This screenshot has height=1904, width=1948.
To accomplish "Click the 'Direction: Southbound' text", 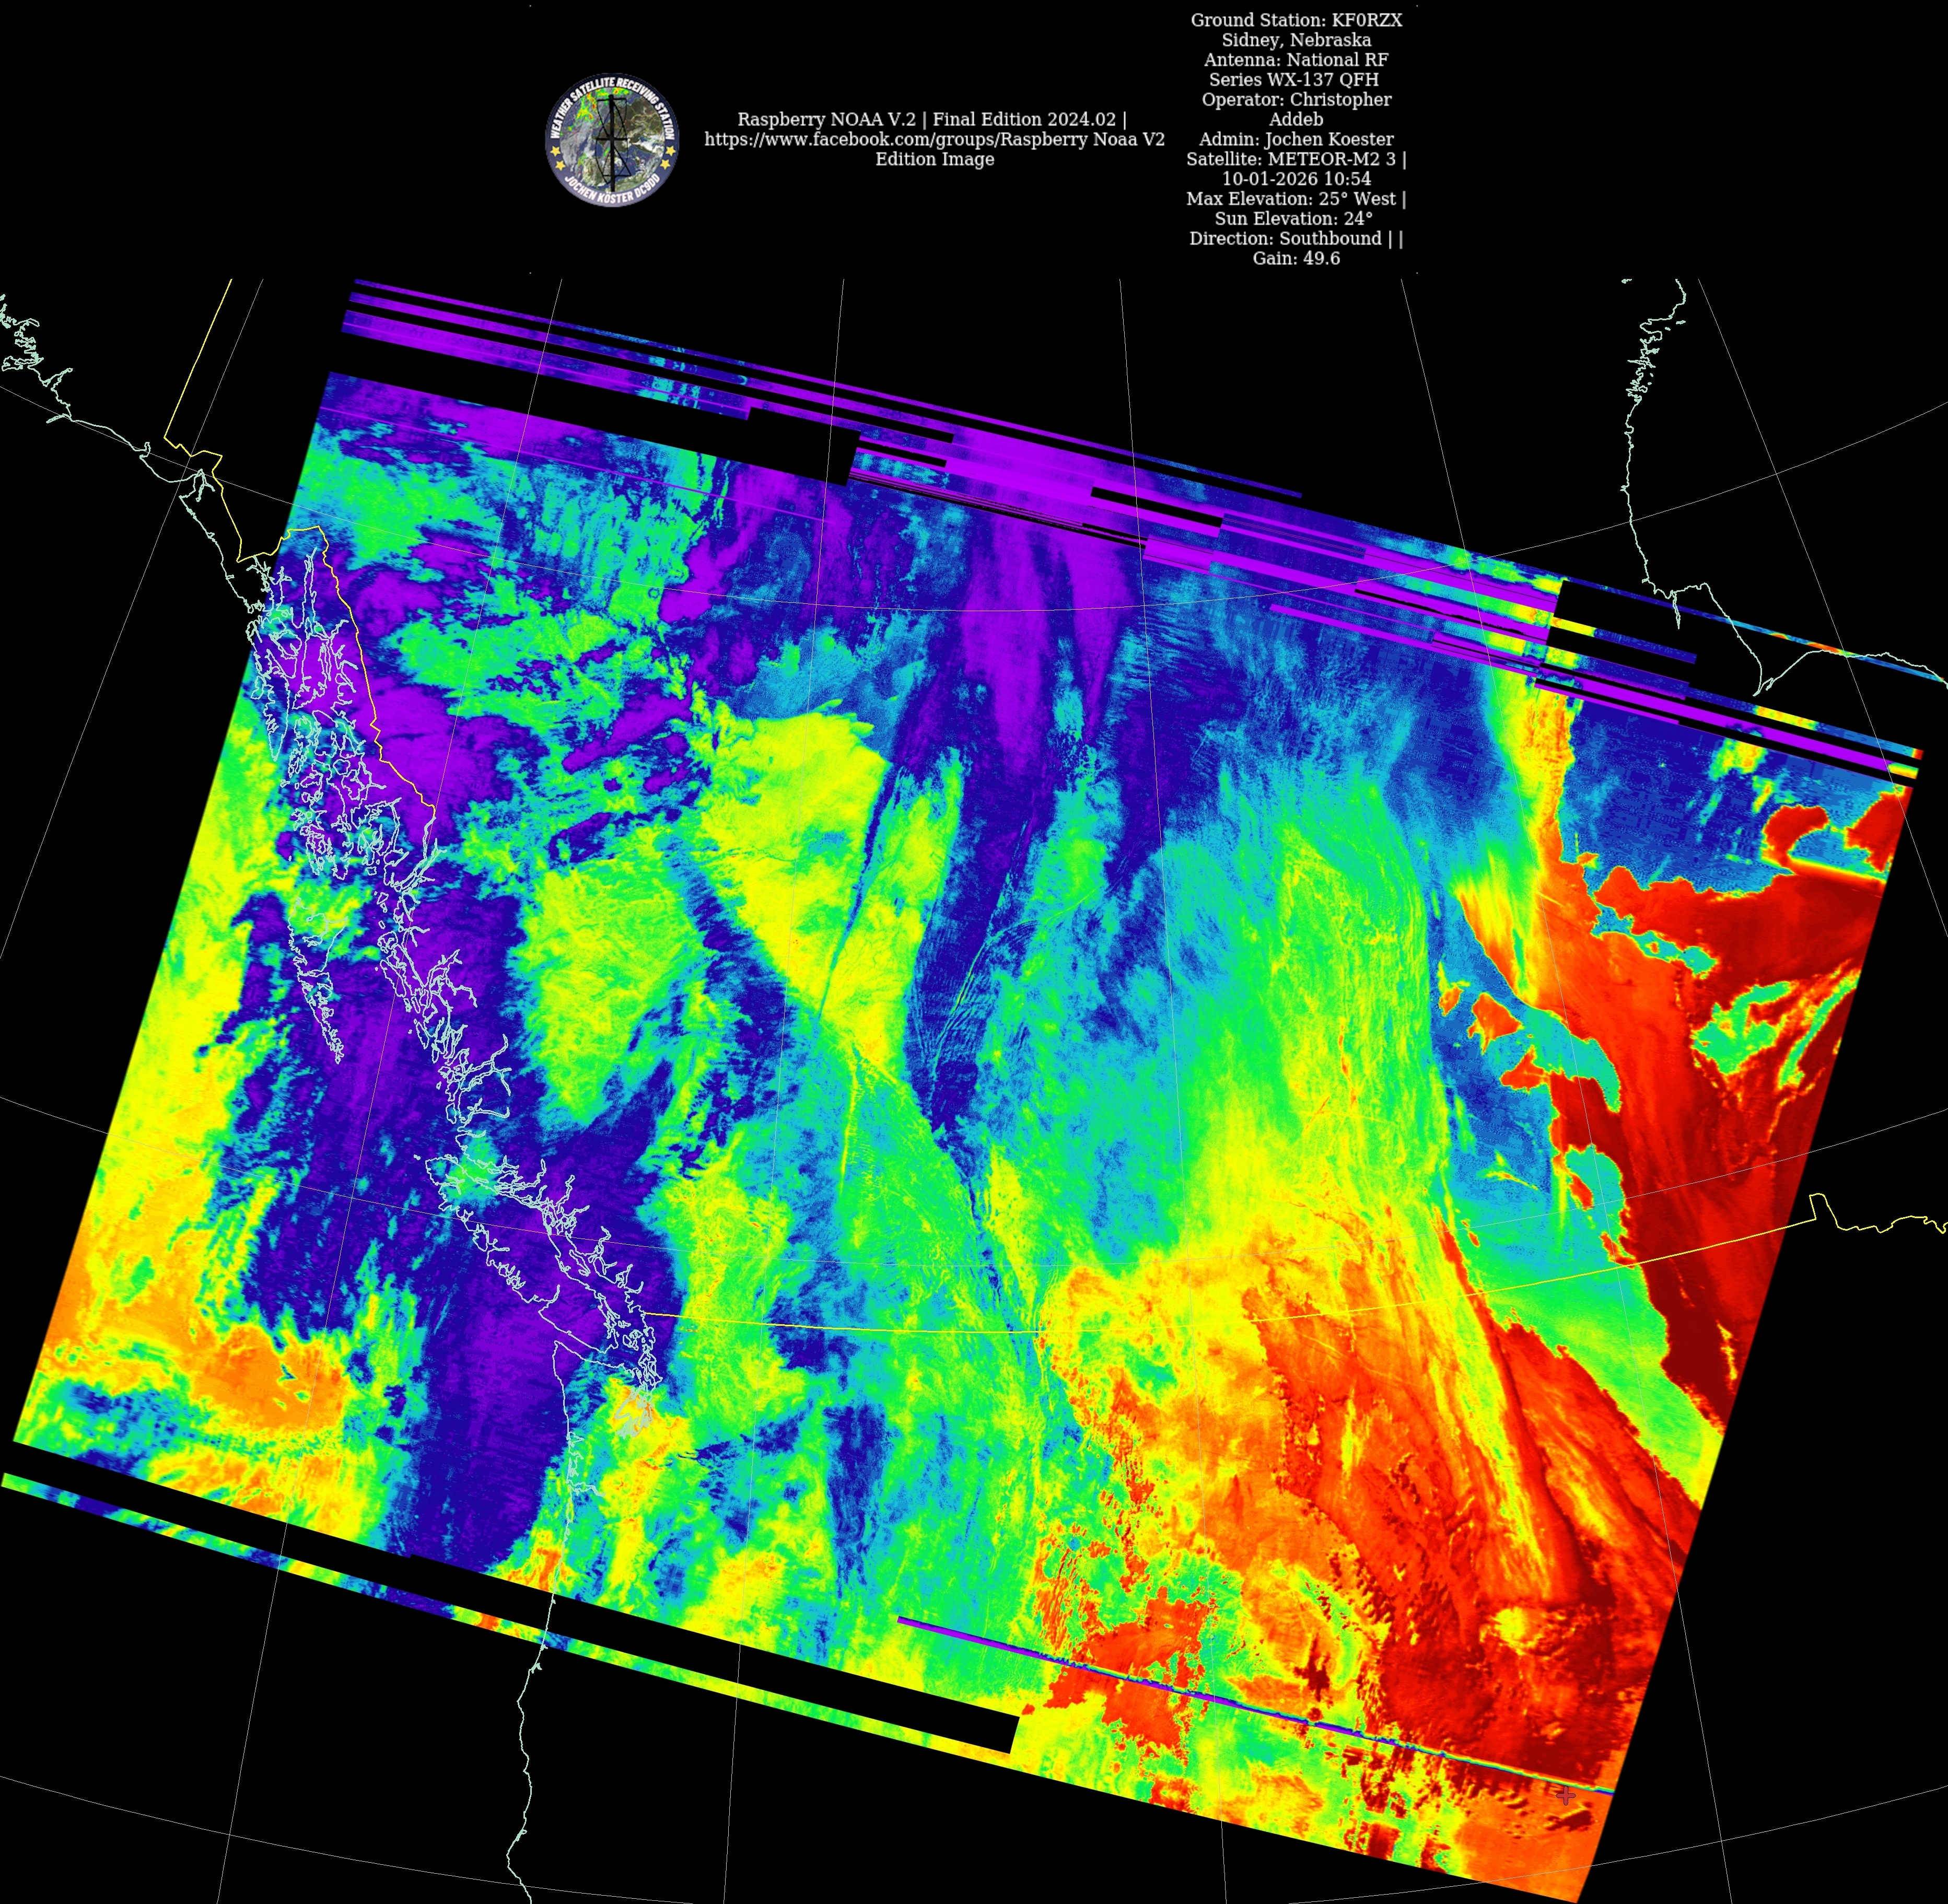I will point(1296,239).
